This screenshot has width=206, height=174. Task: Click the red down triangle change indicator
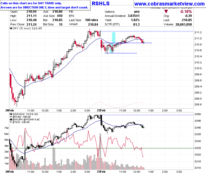tap(166, 12)
